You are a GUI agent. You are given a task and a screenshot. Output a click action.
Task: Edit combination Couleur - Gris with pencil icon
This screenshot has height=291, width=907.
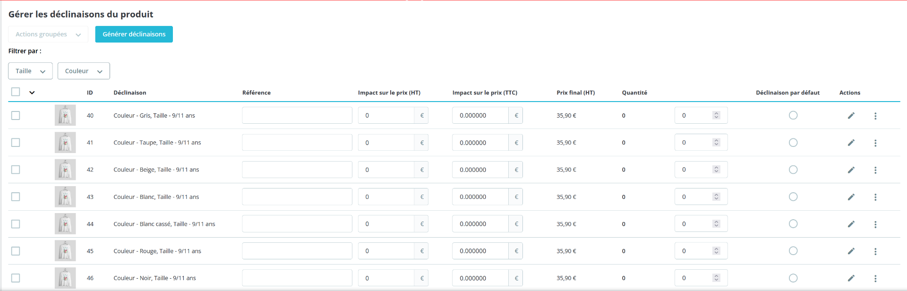click(851, 116)
